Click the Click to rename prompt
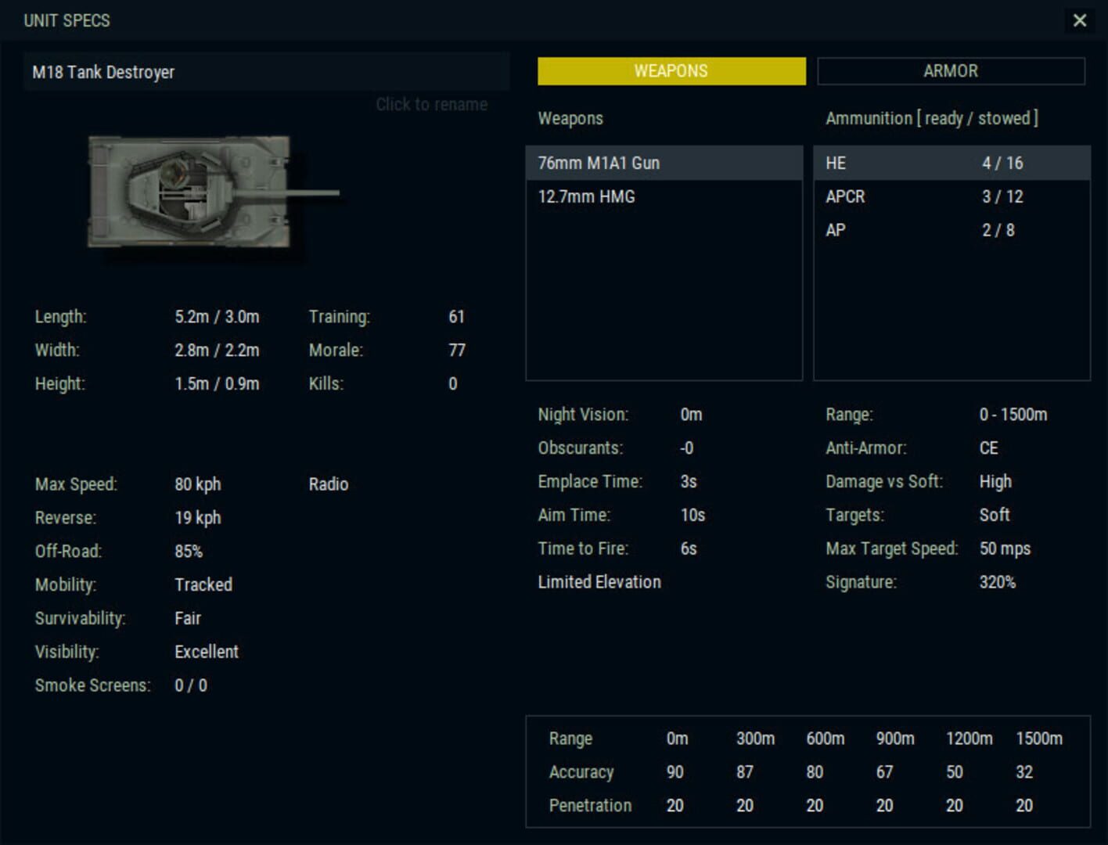The width and height of the screenshot is (1108, 845). pyautogui.click(x=431, y=103)
